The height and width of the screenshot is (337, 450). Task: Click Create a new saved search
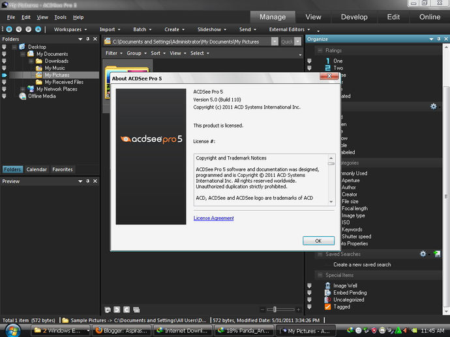point(362,265)
